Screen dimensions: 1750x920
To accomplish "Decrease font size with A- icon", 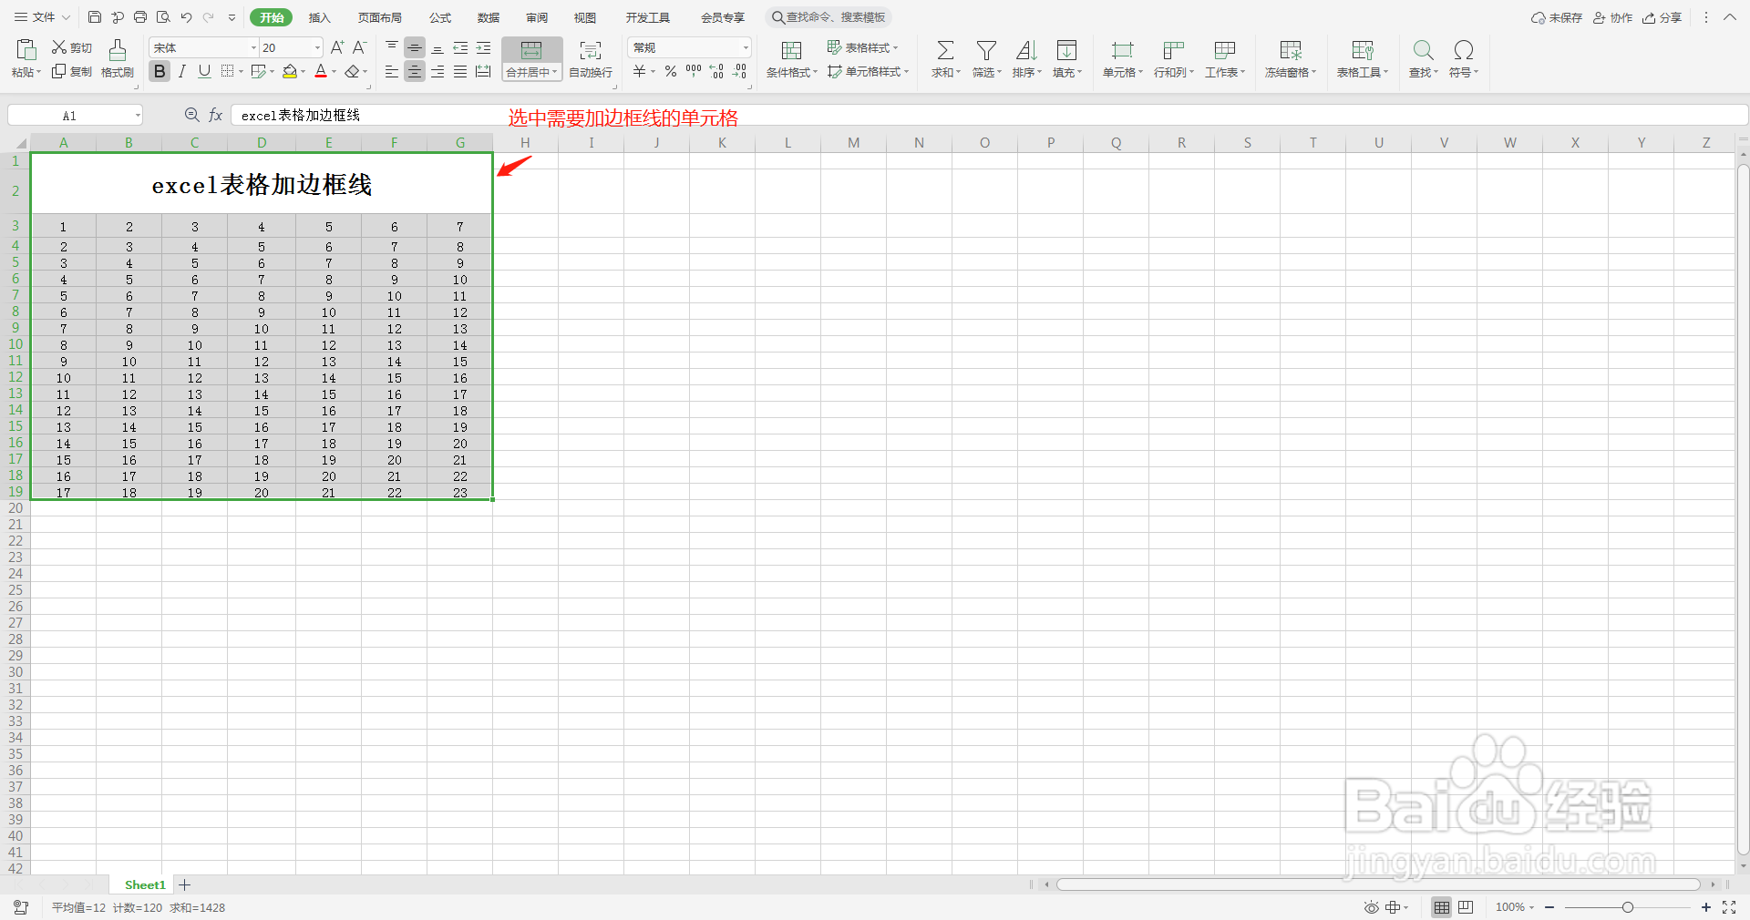I will [x=359, y=47].
